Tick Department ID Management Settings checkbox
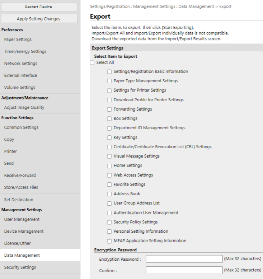263x279 pixels. pyautogui.click(x=110, y=128)
